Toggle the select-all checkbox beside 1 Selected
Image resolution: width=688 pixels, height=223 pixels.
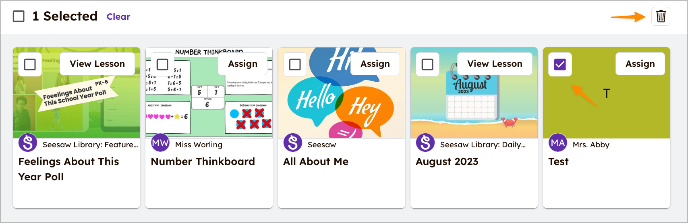19,17
